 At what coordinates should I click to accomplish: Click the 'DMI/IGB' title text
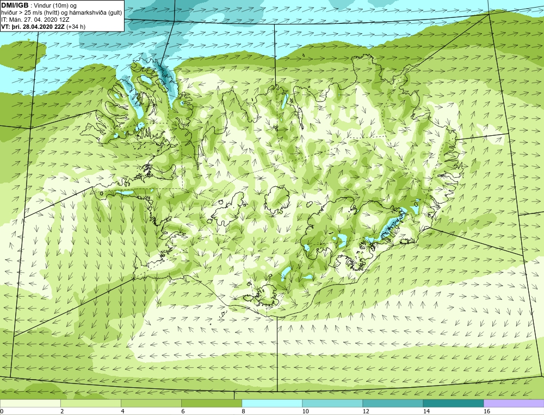15,5
